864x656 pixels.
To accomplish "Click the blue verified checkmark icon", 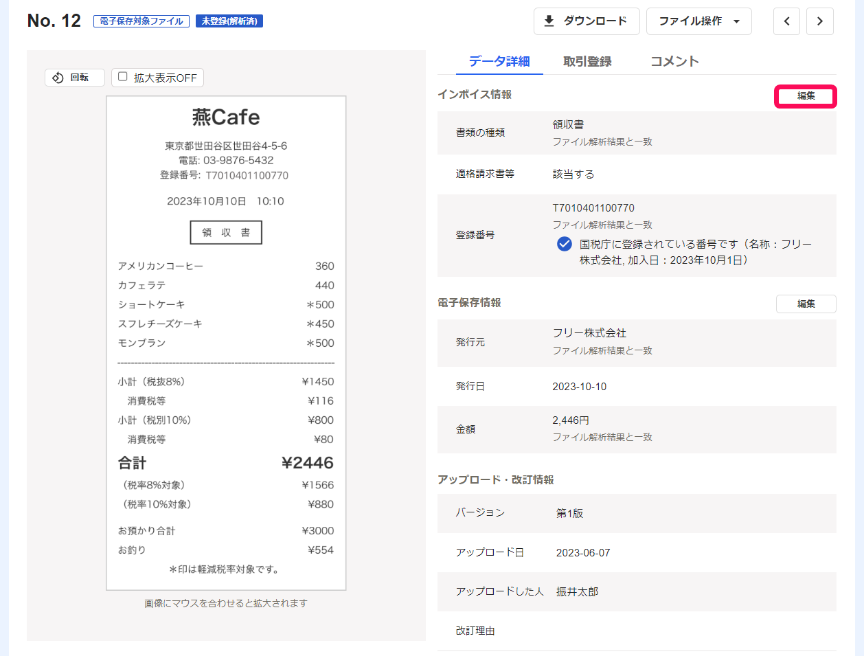I will click(x=565, y=244).
